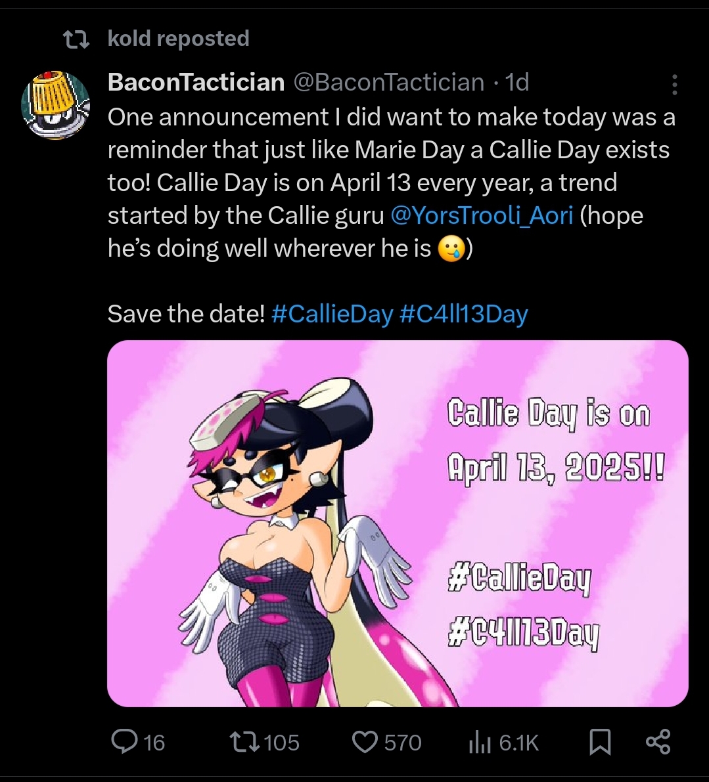Open the three-dot more options menu
This screenshot has width=709, height=782.
point(674,84)
